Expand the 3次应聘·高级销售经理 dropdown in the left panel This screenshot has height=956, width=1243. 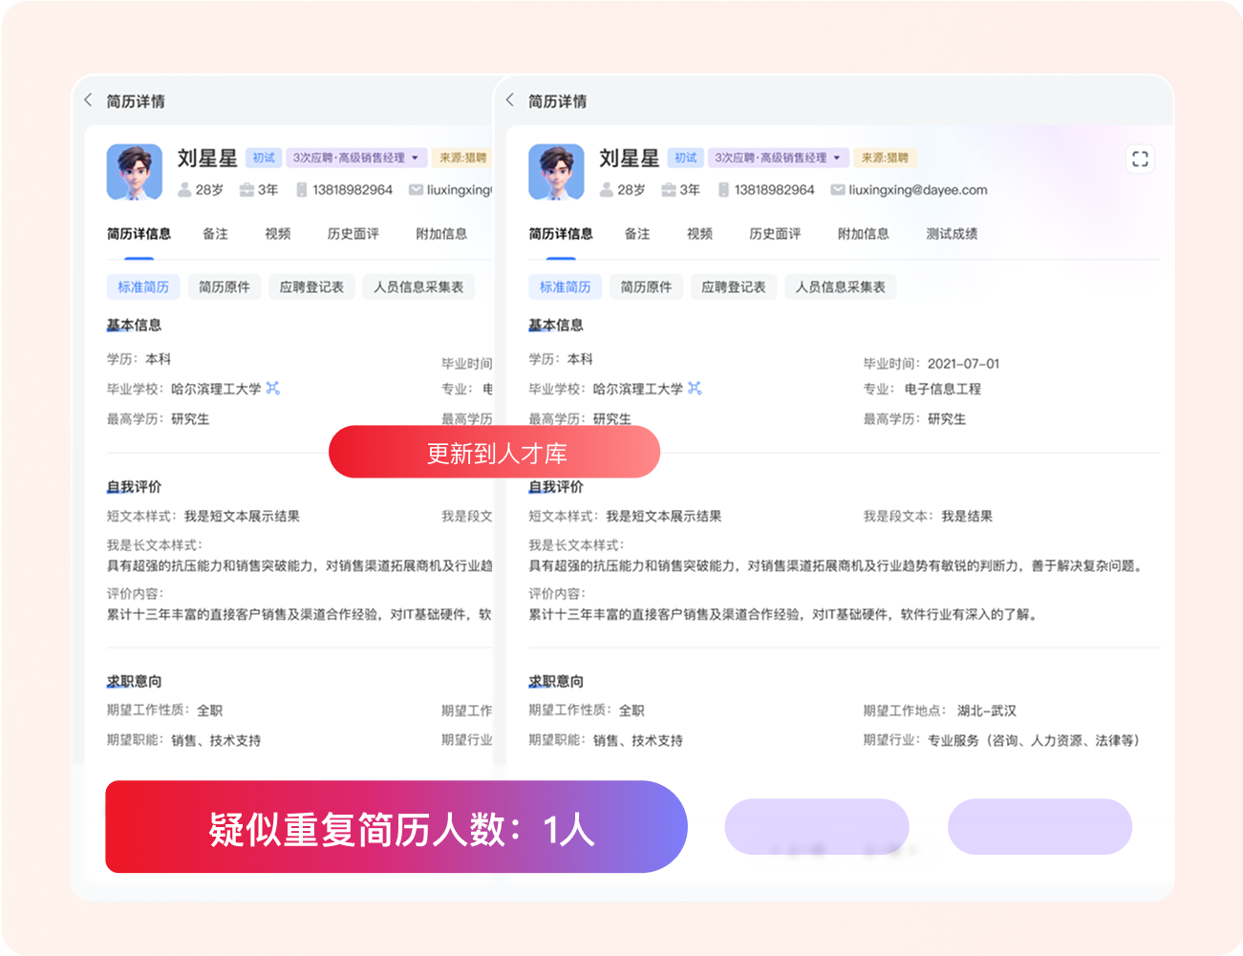pos(415,159)
